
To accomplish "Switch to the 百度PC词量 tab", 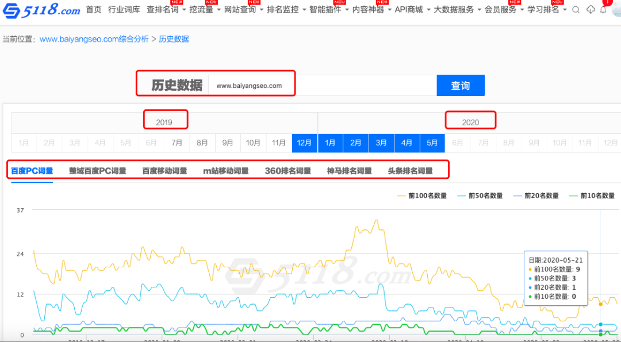I will coord(32,171).
